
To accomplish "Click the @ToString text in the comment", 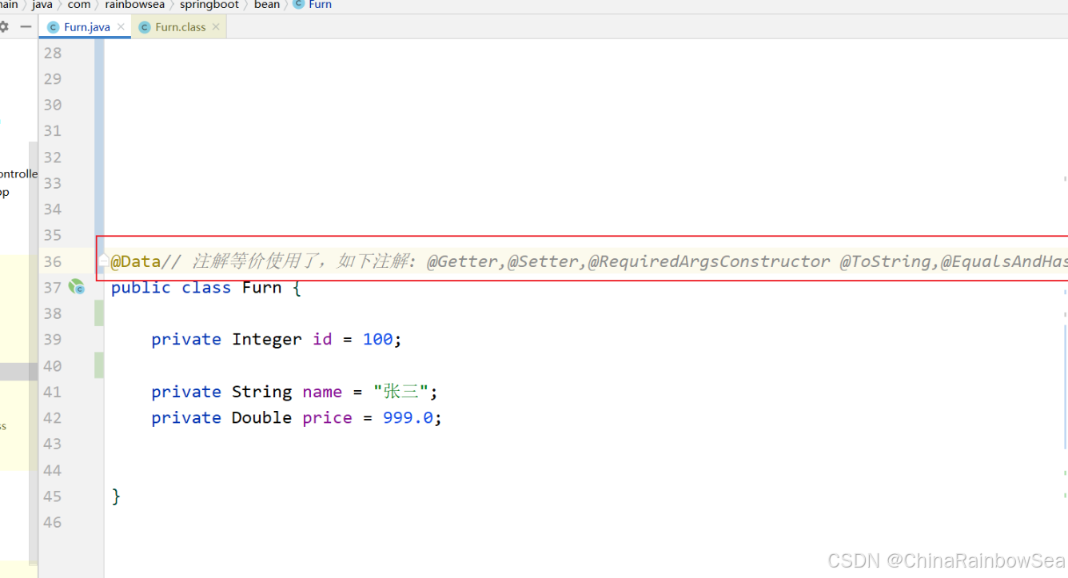I will tap(885, 261).
